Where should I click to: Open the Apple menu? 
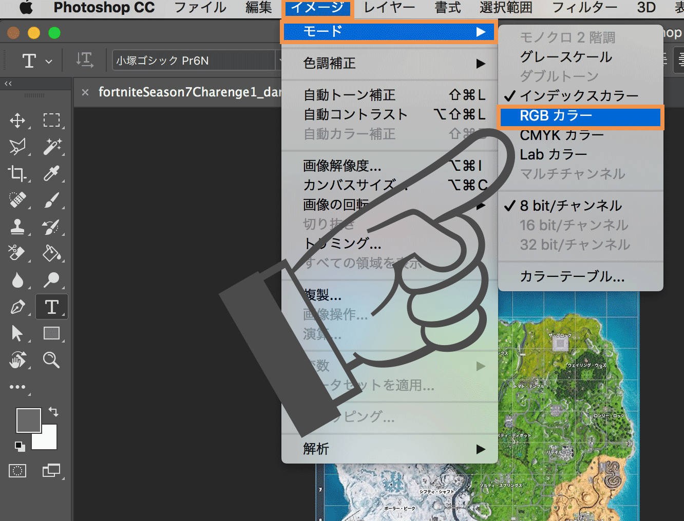coord(26,8)
